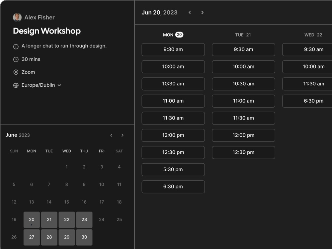Click the MON 20 column header
The height and width of the screenshot is (249, 332).
173,35
